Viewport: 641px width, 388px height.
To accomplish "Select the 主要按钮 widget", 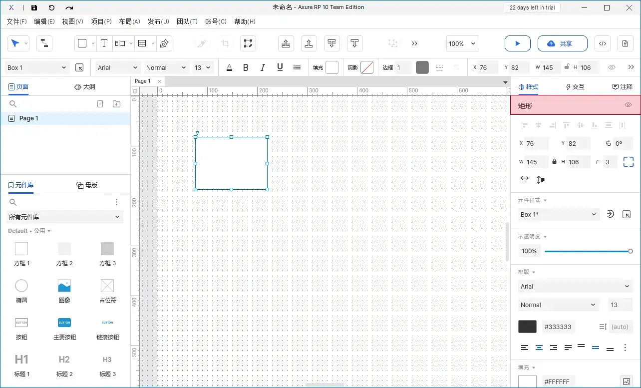I will [64, 328].
